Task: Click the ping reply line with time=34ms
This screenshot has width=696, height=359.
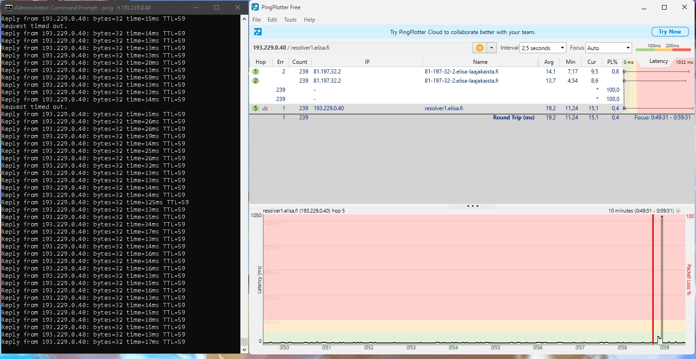Action: pyautogui.click(x=93, y=224)
